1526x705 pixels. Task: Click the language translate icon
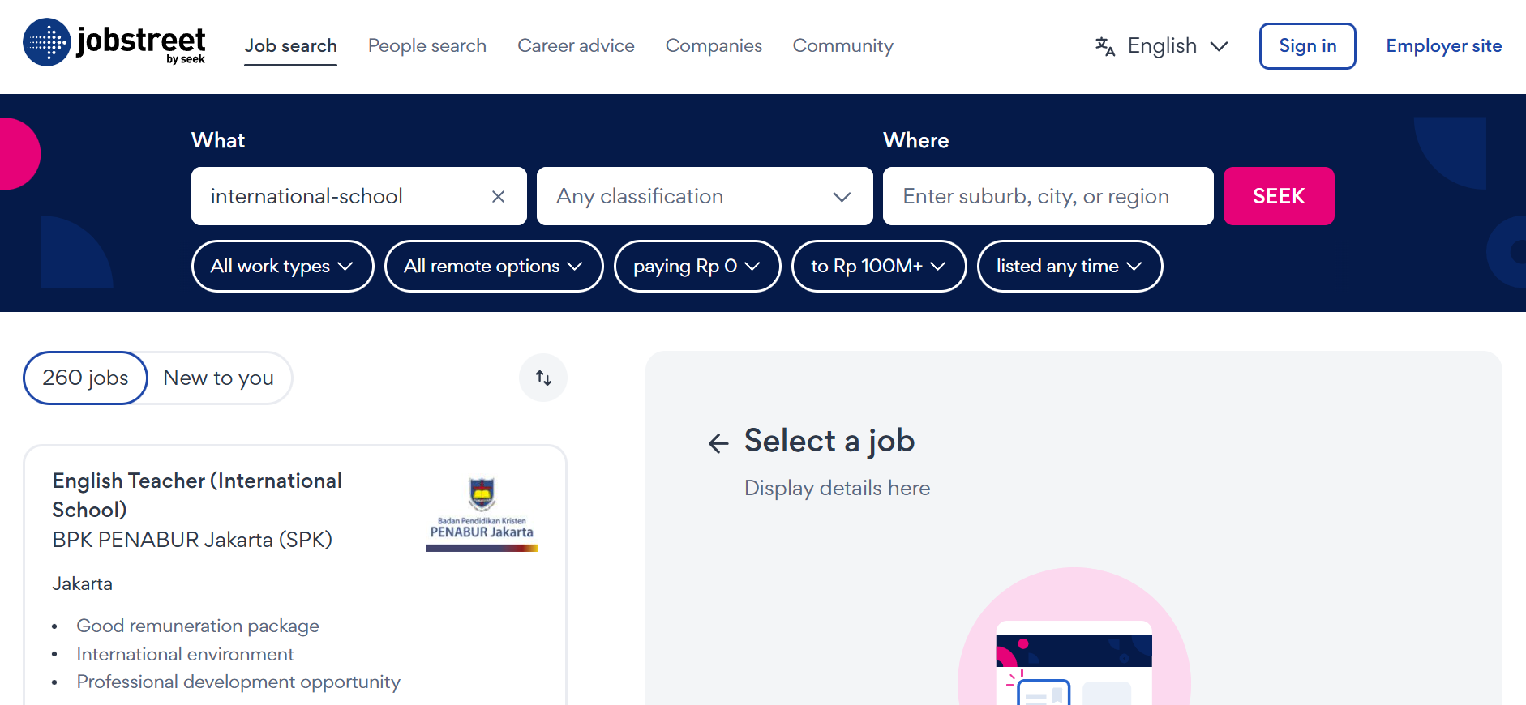pyautogui.click(x=1105, y=46)
